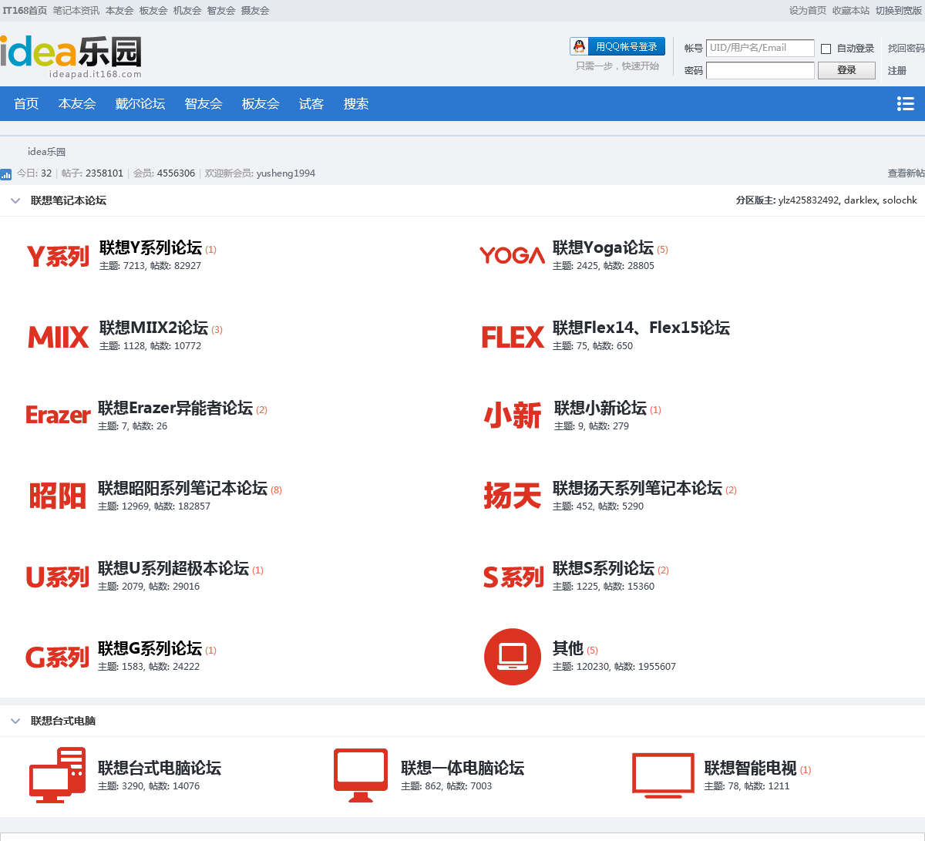Collapse the 联想笔记本论坛 section
The width and height of the screenshot is (925, 841).
(x=15, y=200)
